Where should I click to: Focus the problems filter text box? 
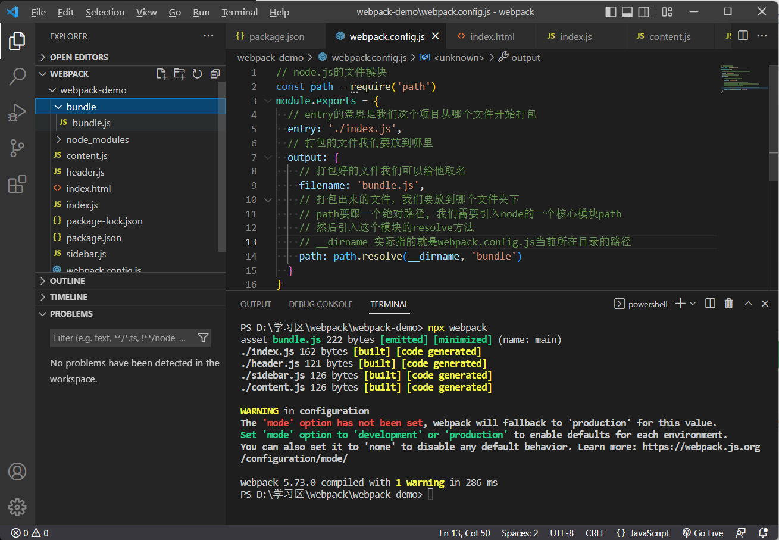130,338
